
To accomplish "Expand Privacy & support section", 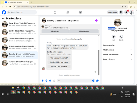I will click(x=118, y=59).
